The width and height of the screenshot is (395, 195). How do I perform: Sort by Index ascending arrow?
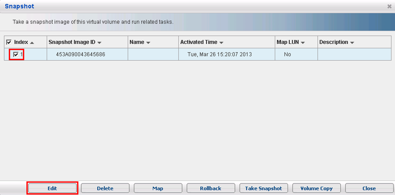pos(32,43)
